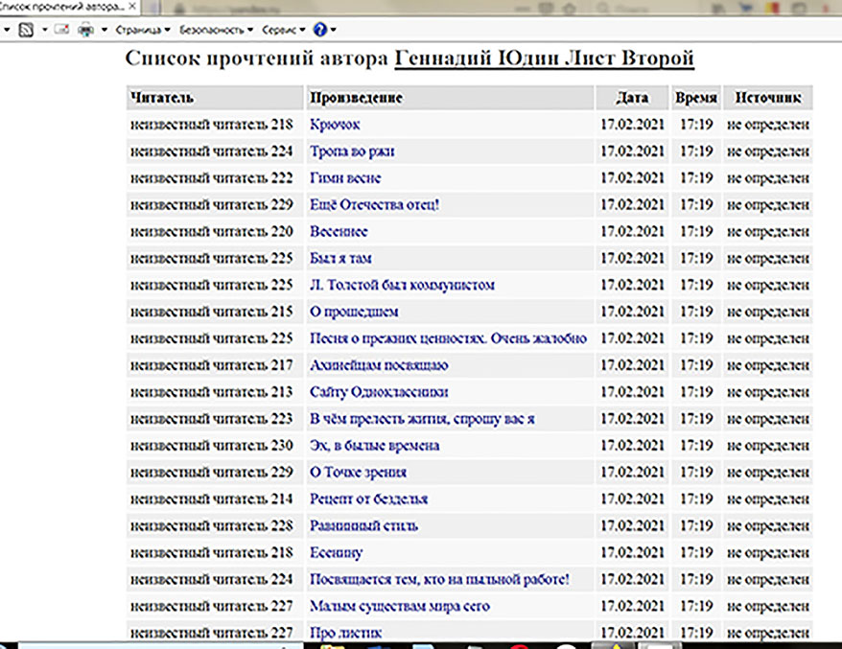Open the work 'Сайту Одноклассники'
This screenshot has width=842, height=649.
tap(379, 392)
